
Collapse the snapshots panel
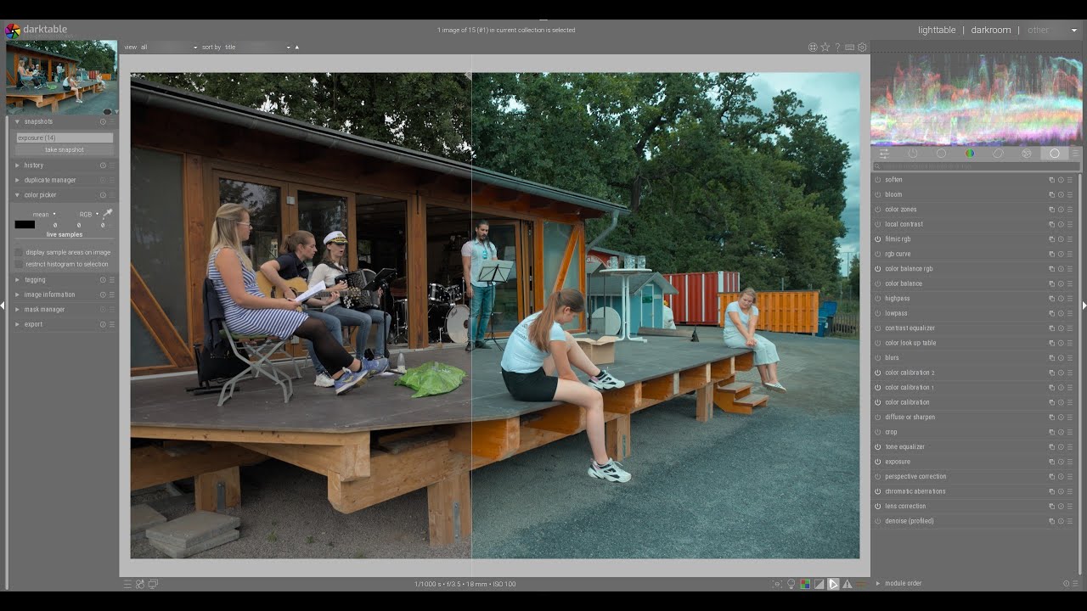coord(17,121)
